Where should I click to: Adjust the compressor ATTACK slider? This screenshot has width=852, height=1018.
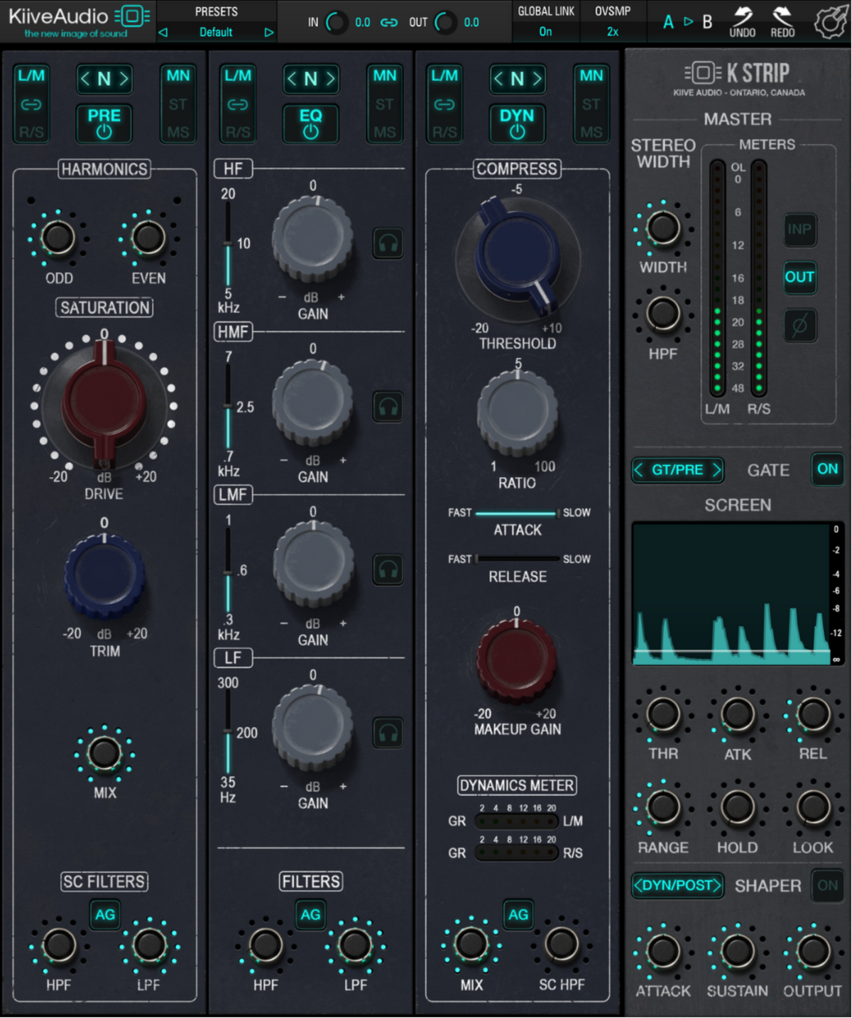point(518,513)
